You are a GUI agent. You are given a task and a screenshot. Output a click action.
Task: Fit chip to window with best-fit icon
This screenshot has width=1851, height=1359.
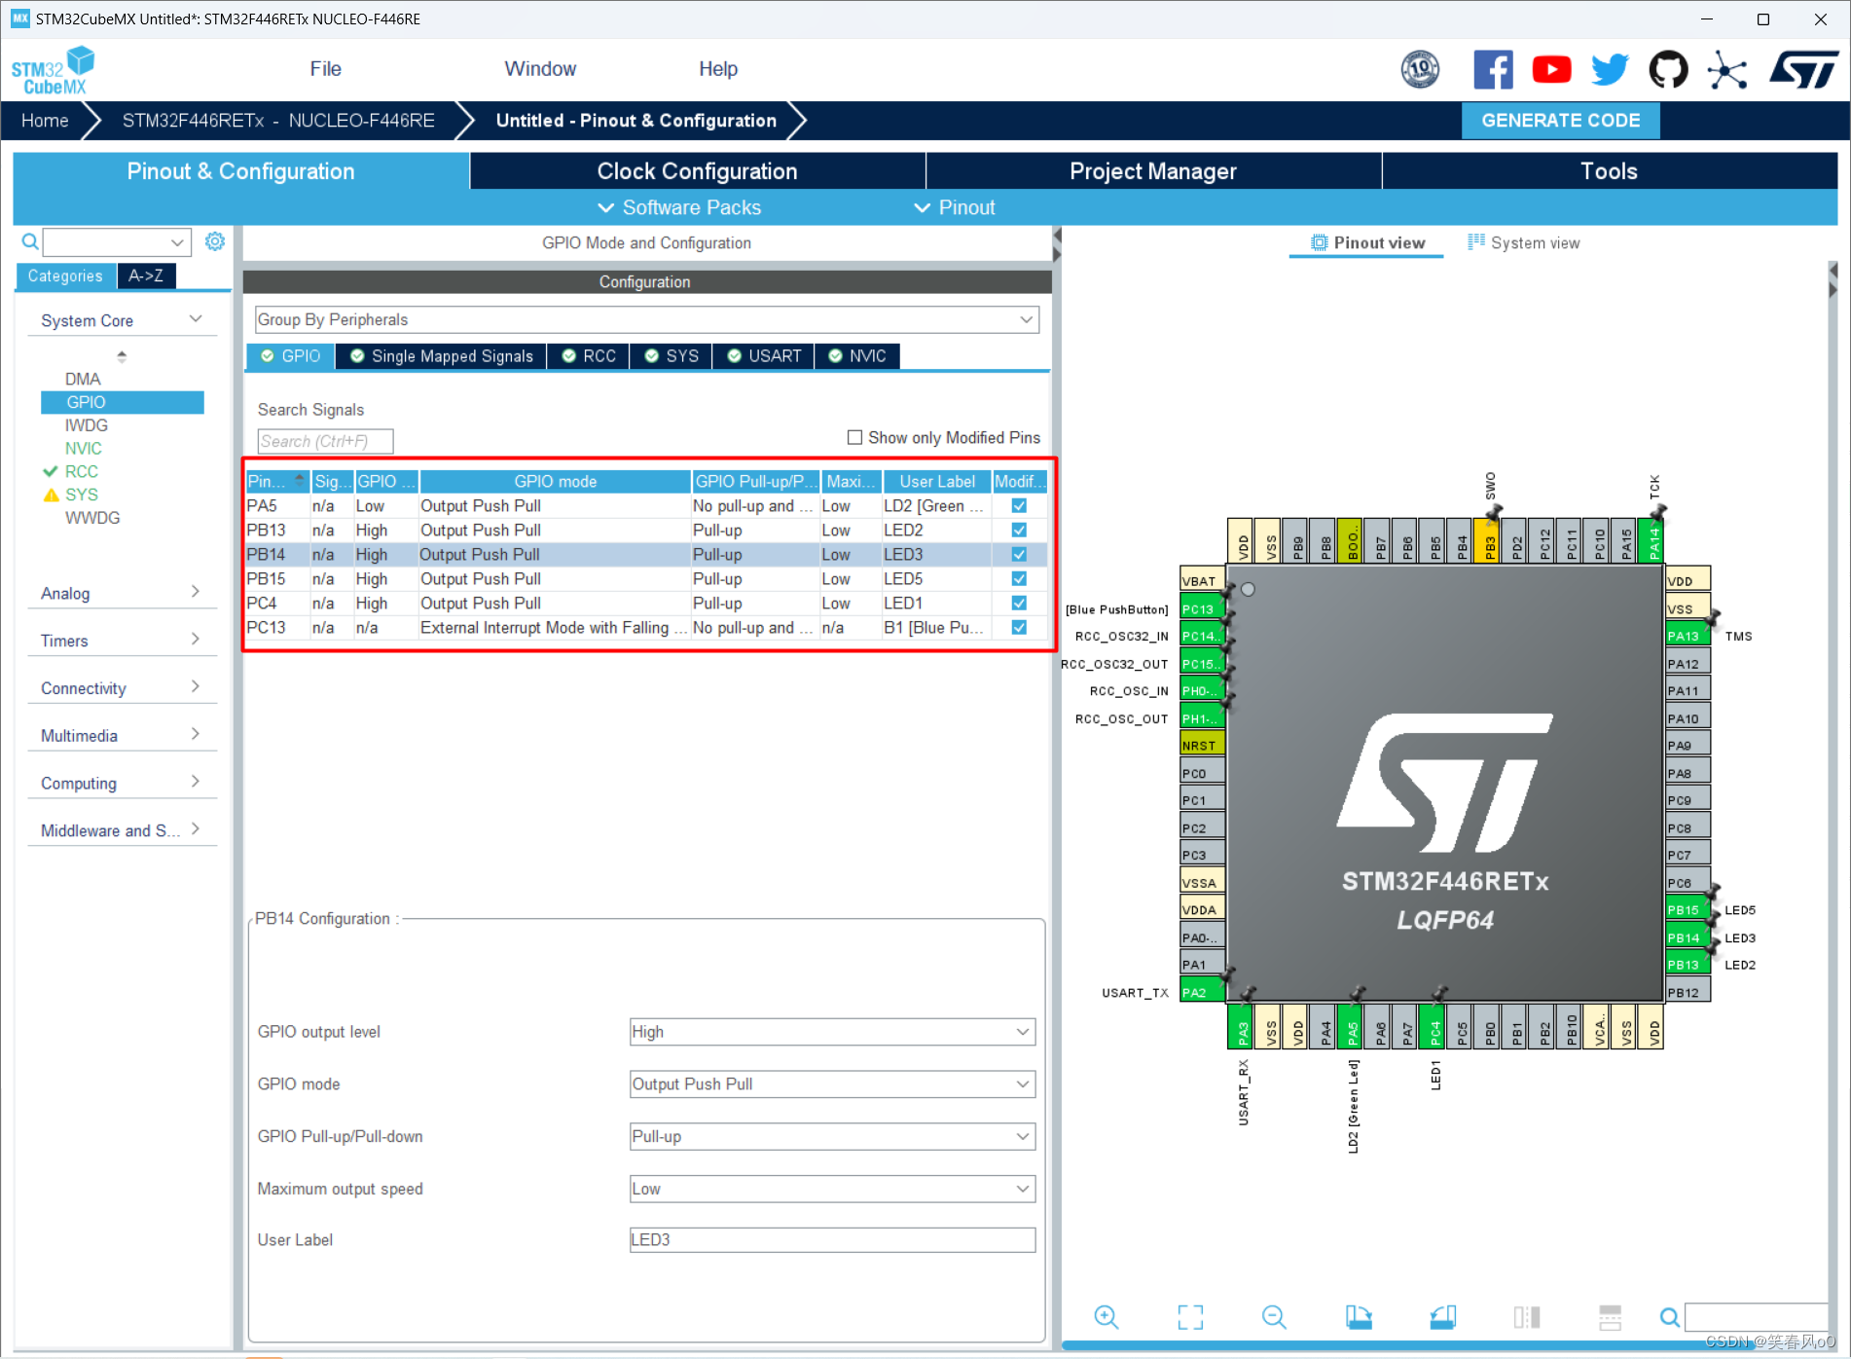click(1190, 1317)
